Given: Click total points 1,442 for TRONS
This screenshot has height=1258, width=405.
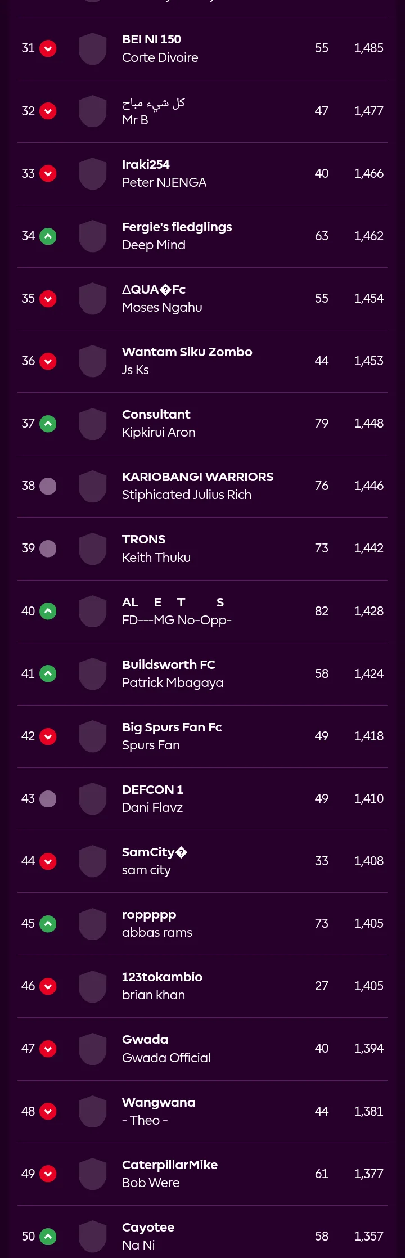Looking at the screenshot, I should pyautogui.click(x=369, y=549).
